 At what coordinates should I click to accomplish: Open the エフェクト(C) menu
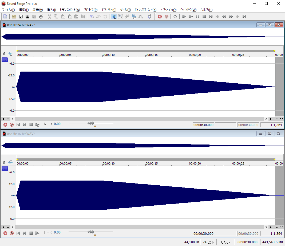109,10
